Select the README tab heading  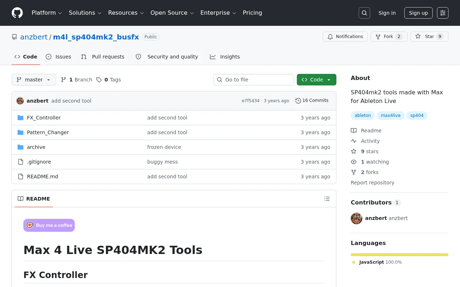click(x=34, y=199)
